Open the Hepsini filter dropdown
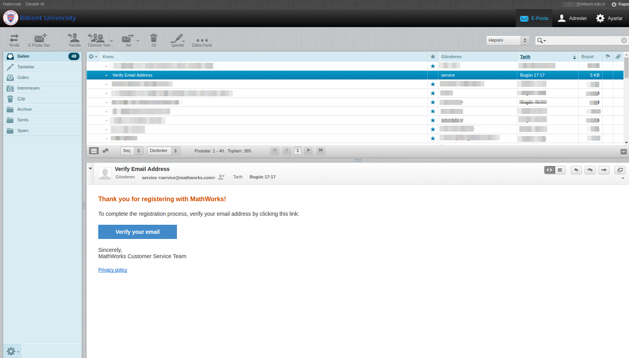 [508, 40]
